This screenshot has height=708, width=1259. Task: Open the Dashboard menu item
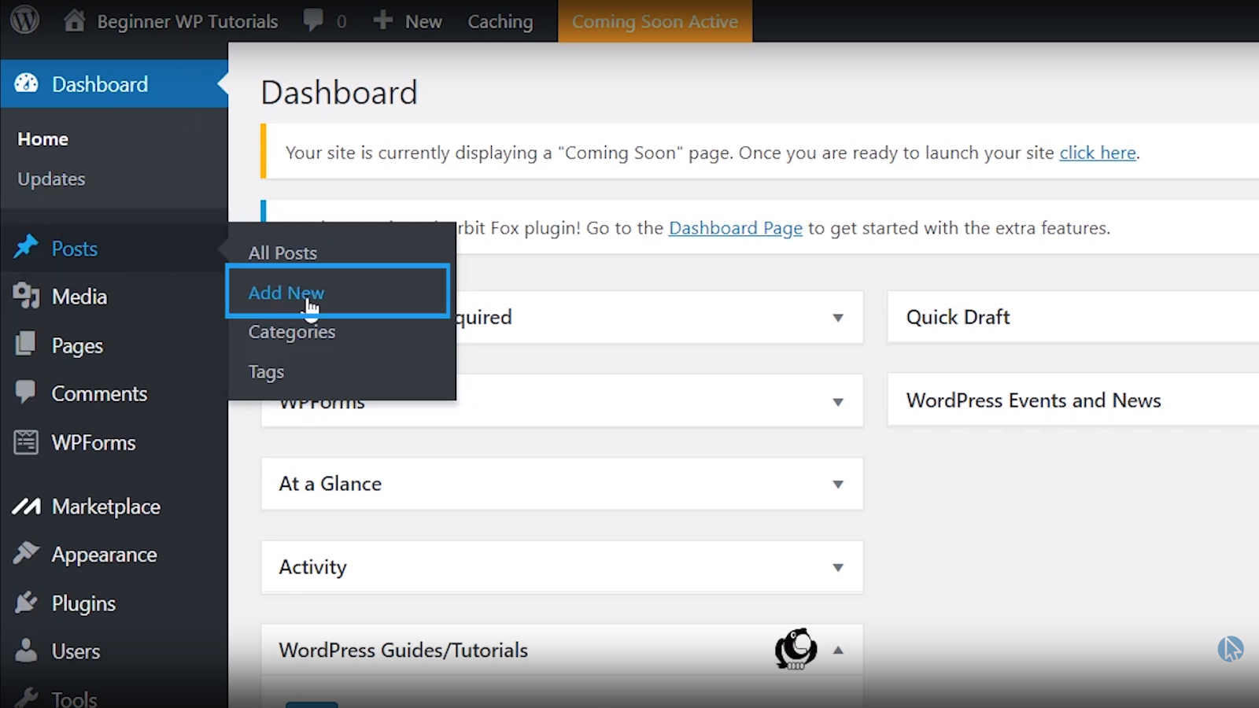click(x=114, y=83)
